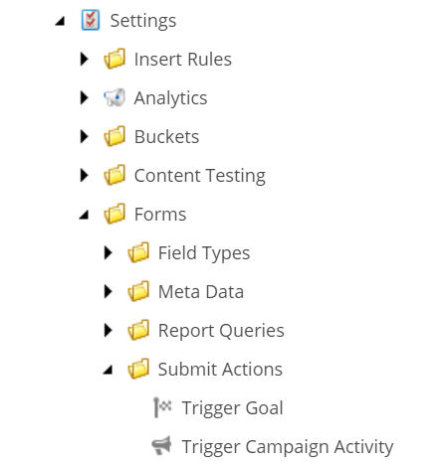Image resolution: width=439 pixels, height=465 pixels.
Task: Click the Settings checklist icon
Action: 91,20
